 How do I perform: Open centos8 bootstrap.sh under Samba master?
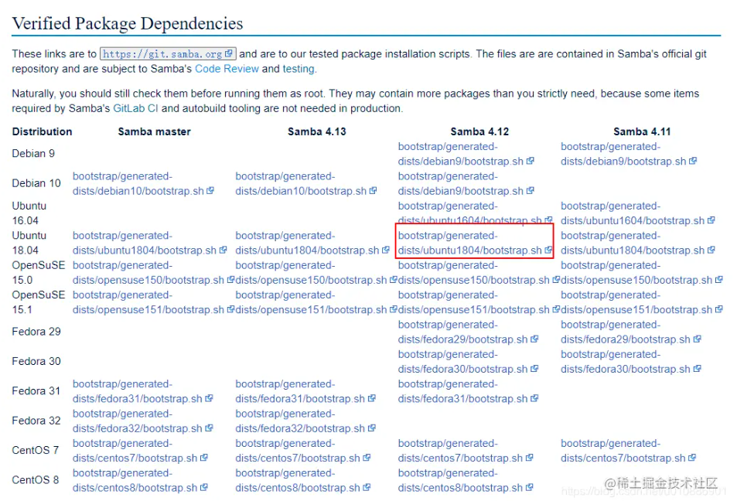[x=140, y=479]
